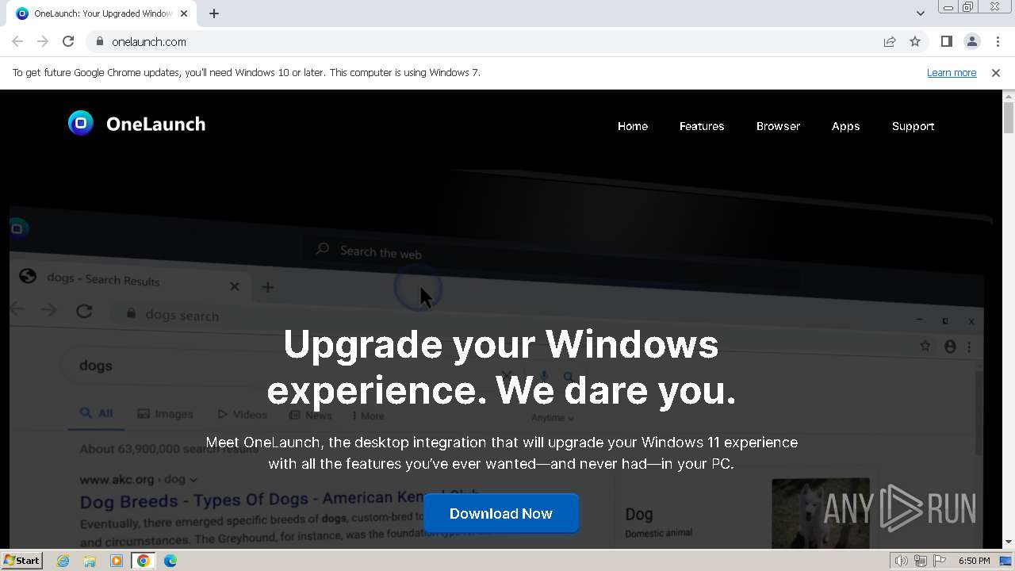
Task: Open the Home navigation link
Action: pos(633,126)
